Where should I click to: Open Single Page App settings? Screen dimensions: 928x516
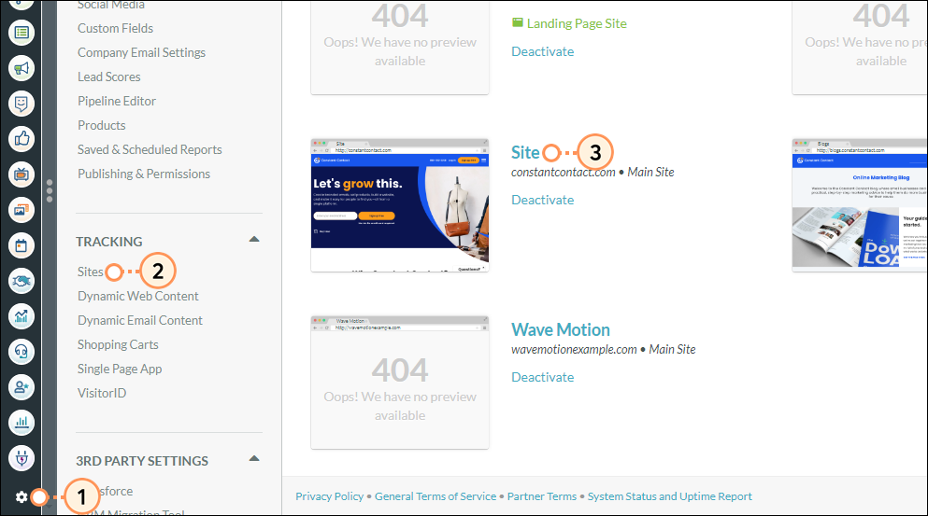(x=120, y=369)
